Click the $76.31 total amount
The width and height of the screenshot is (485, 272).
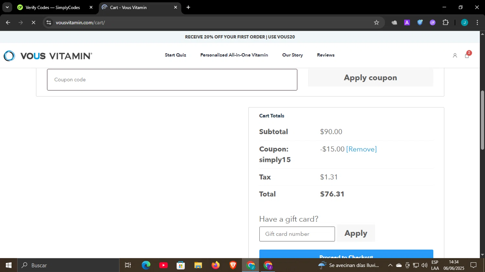pos(332,194)
